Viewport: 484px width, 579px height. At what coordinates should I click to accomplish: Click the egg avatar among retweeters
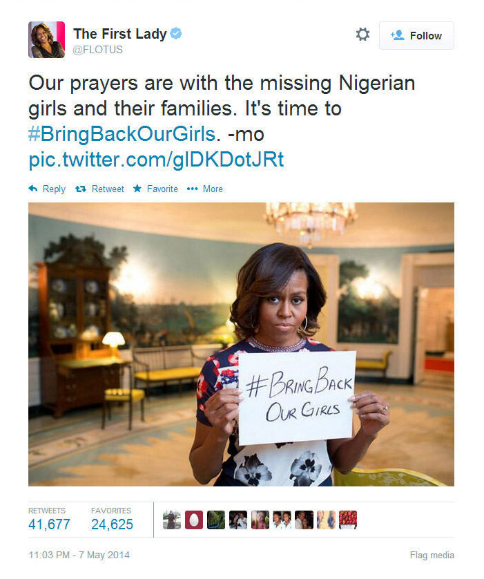(194, 520)
